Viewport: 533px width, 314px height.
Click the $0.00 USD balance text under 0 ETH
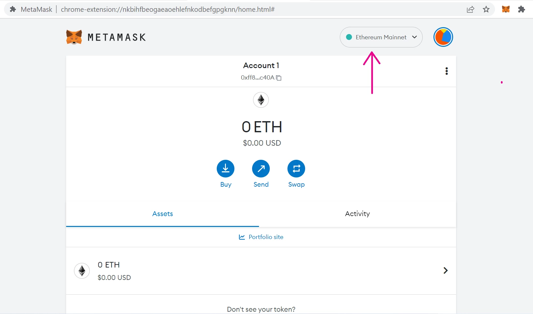[262, 143]
